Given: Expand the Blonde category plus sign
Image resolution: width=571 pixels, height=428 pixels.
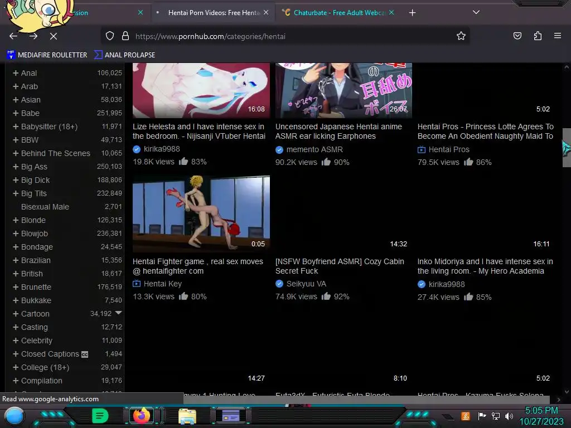Looking at the screenshot, I should coord(16,220).
